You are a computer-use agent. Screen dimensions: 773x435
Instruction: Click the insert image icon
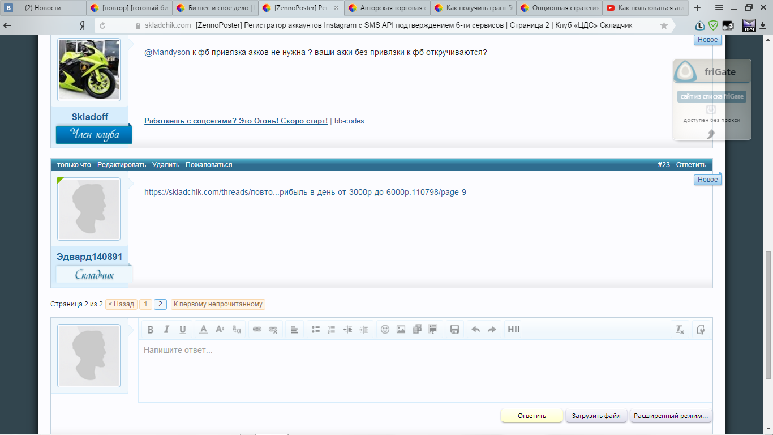point(401,330)
